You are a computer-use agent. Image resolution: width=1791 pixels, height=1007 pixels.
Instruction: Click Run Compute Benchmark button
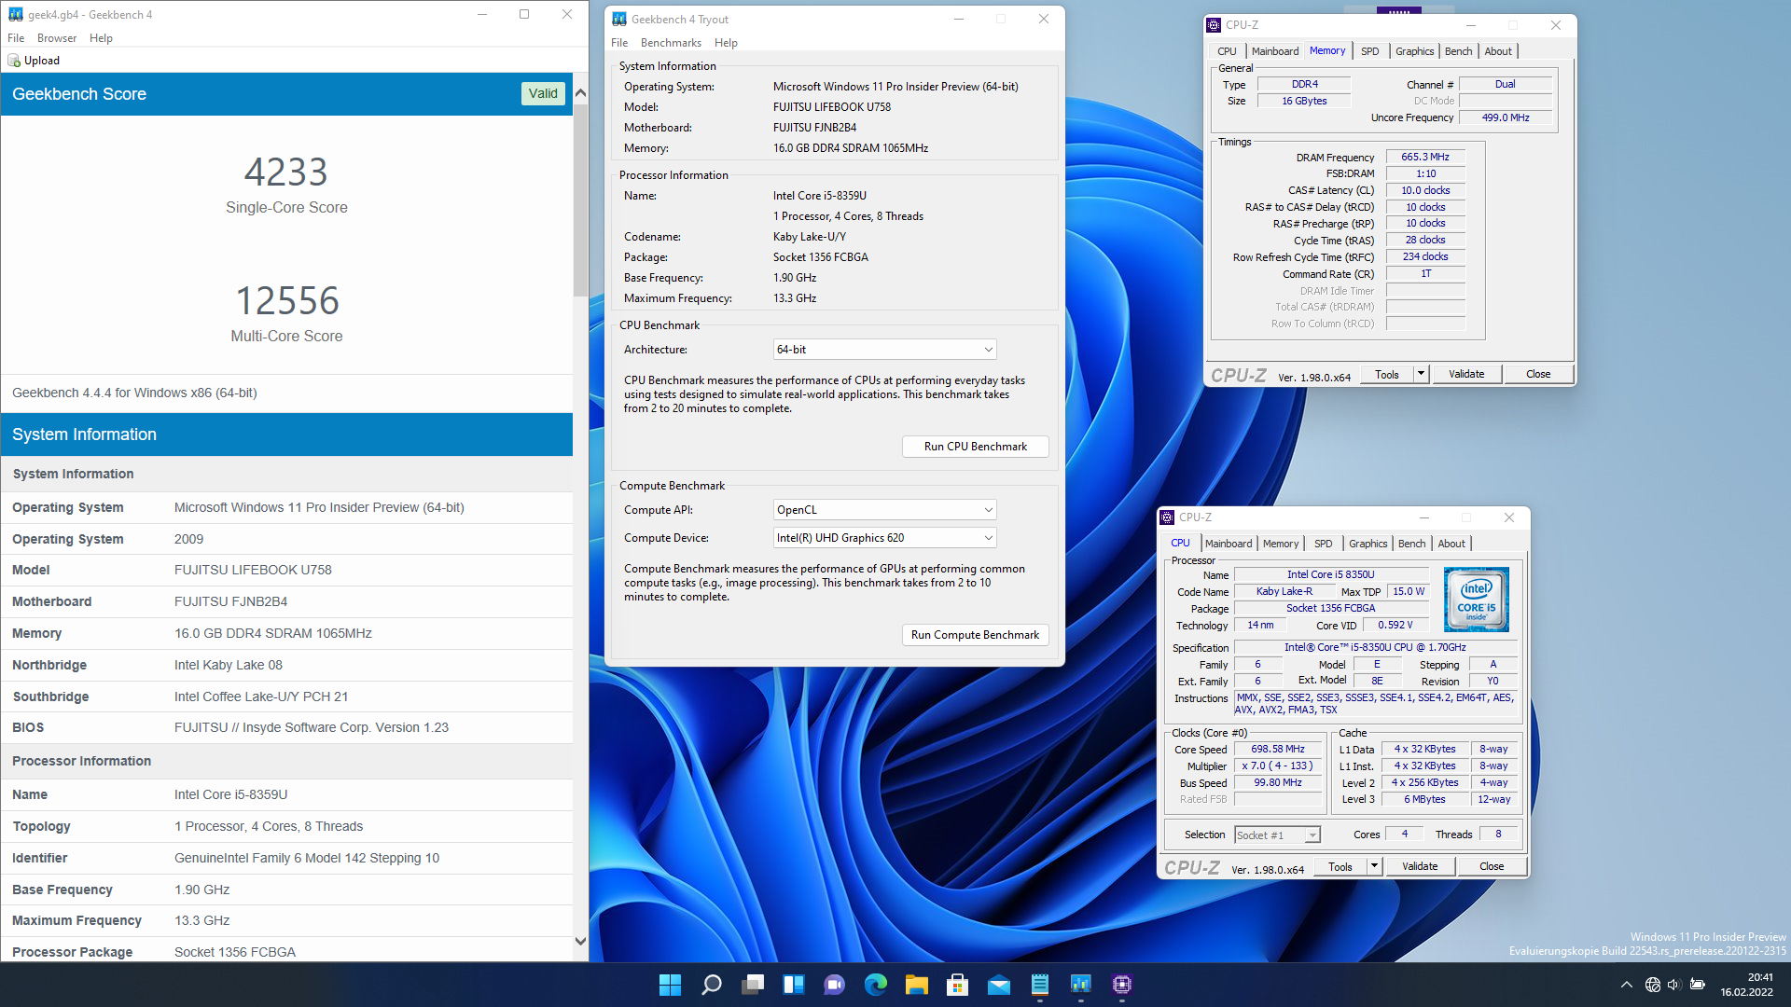(975, 635)
